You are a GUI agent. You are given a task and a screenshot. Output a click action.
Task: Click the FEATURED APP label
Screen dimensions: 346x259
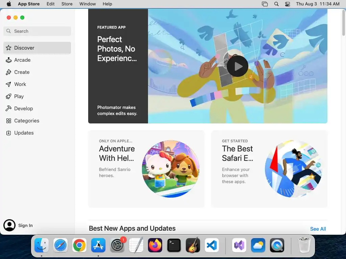(x=112, y=27)
